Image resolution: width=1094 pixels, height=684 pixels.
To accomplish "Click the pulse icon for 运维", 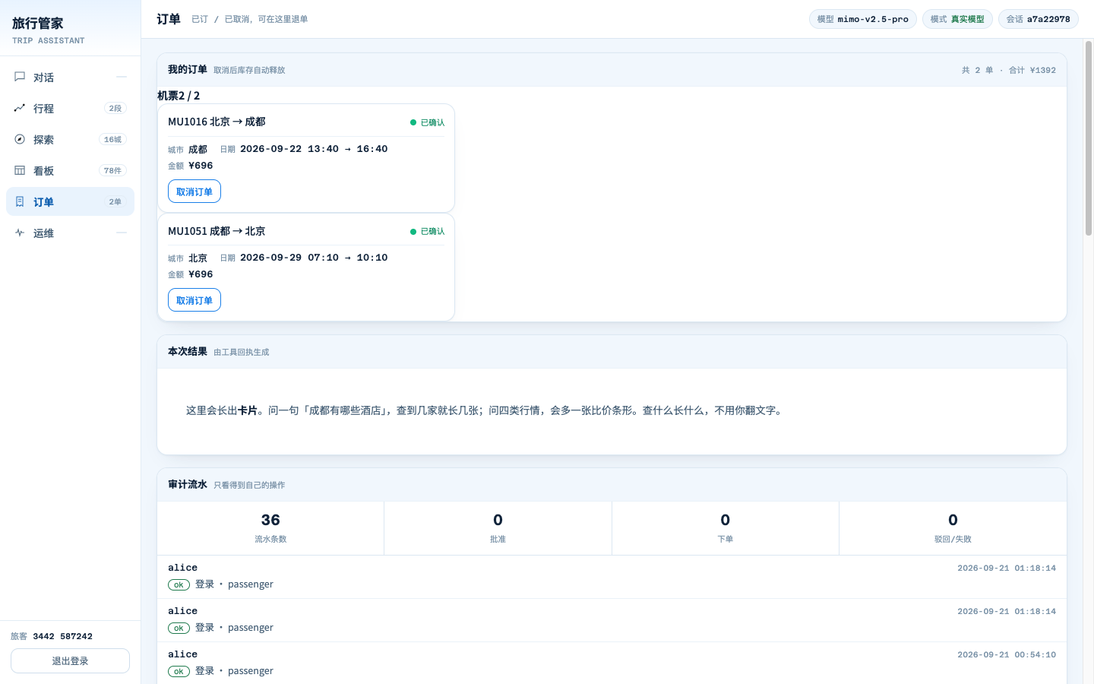I will click(x=20, y=233).
